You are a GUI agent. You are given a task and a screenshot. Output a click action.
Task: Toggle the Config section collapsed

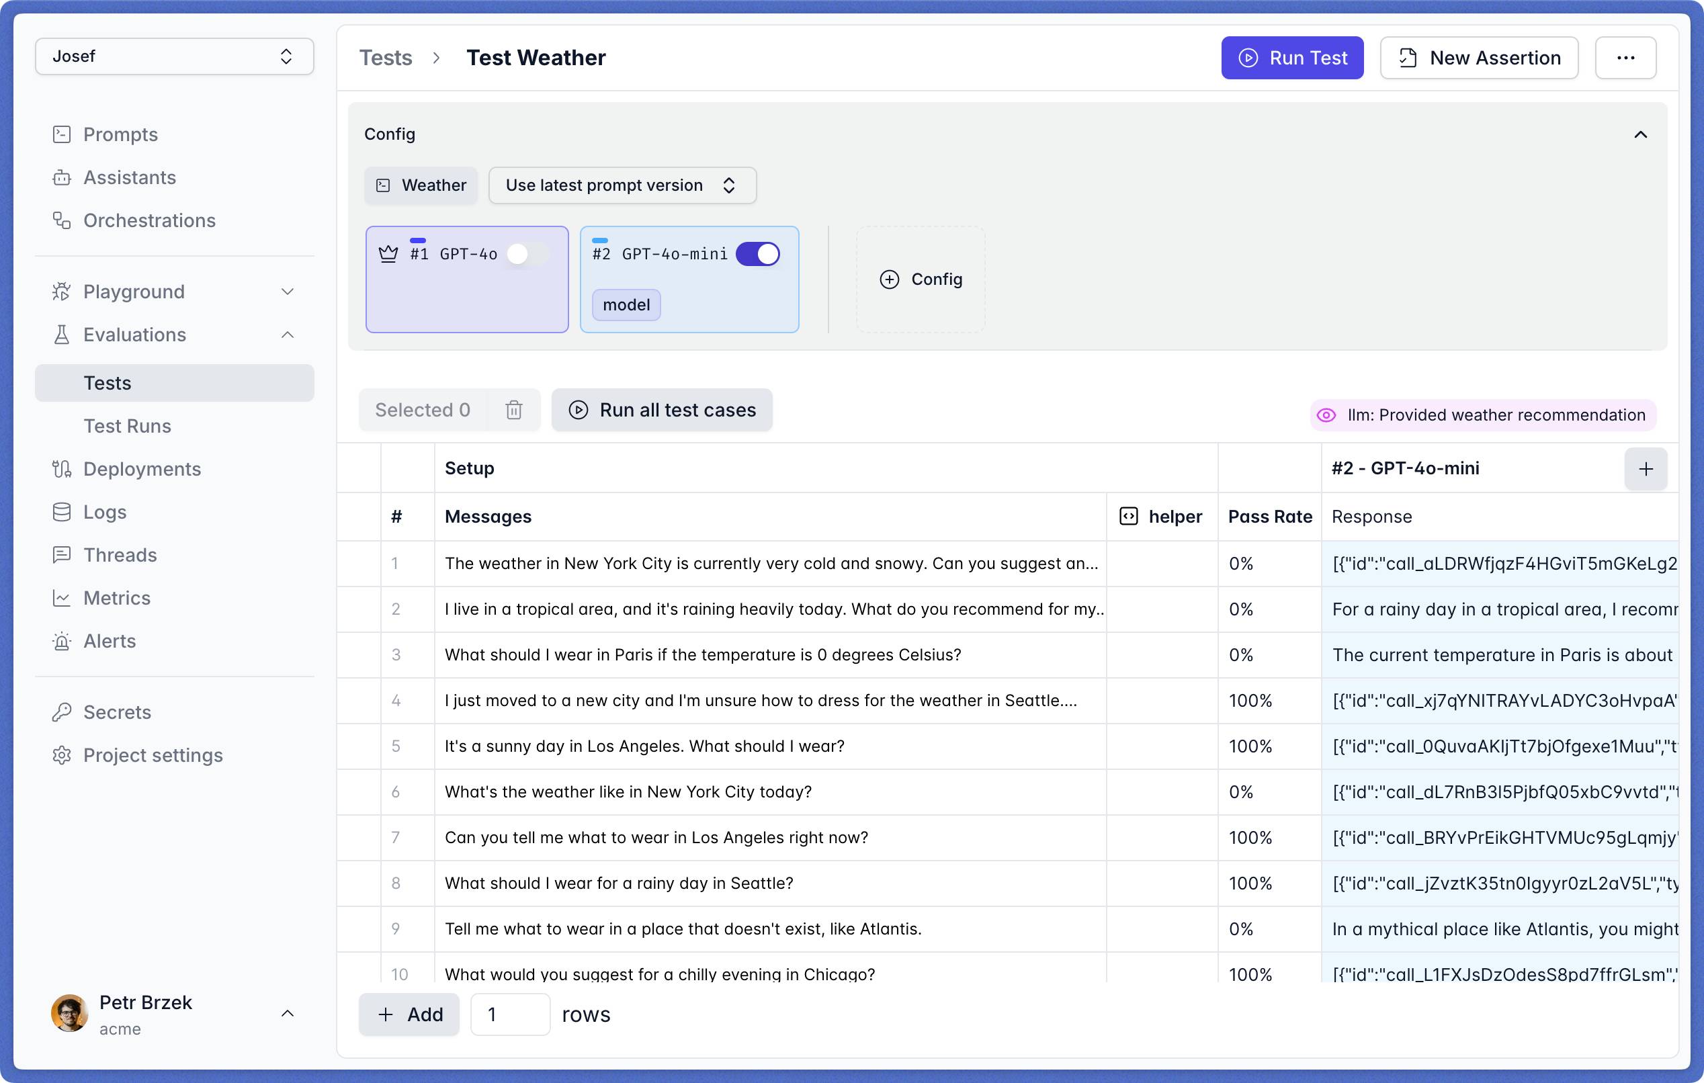(1641, 134)
